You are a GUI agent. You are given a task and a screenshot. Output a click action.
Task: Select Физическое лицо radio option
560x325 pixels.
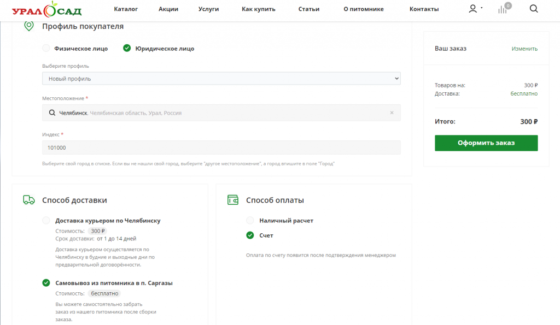[x=46, y=48]
